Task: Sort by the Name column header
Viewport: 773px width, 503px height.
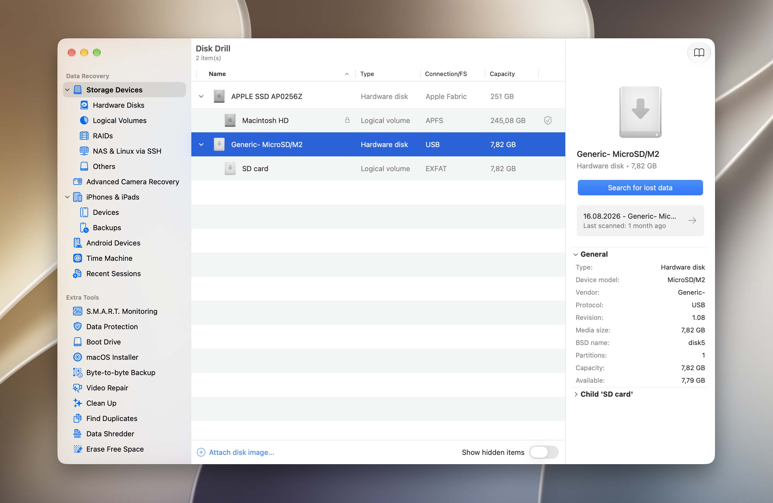Action: pyautogui.click(x=276, y=74)
